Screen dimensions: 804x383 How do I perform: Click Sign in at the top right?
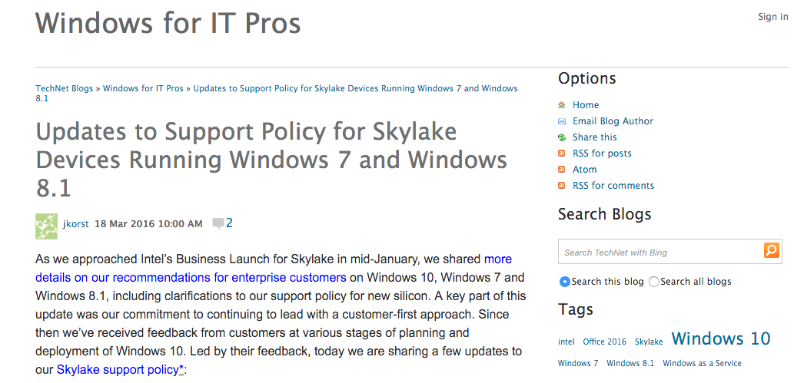pos(772,17)
